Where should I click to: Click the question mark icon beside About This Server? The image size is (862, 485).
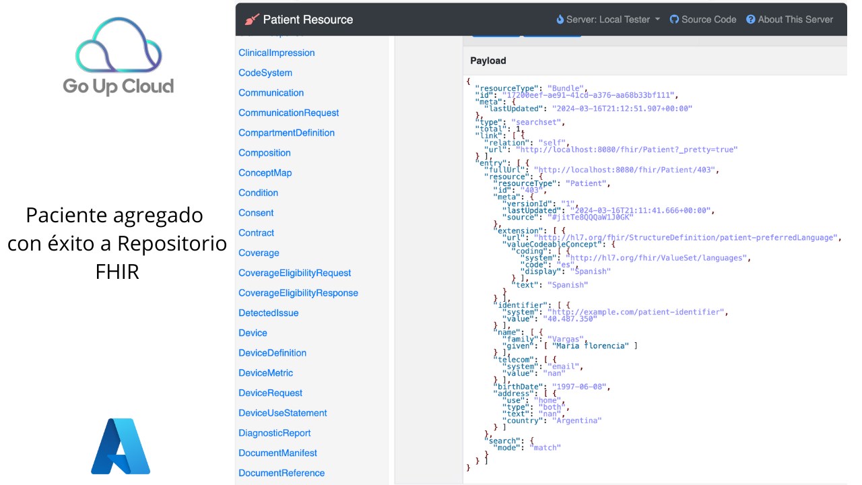point(751,20)
